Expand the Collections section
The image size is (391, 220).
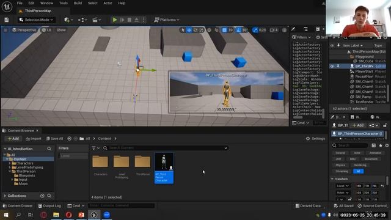[x=5, y=196]
